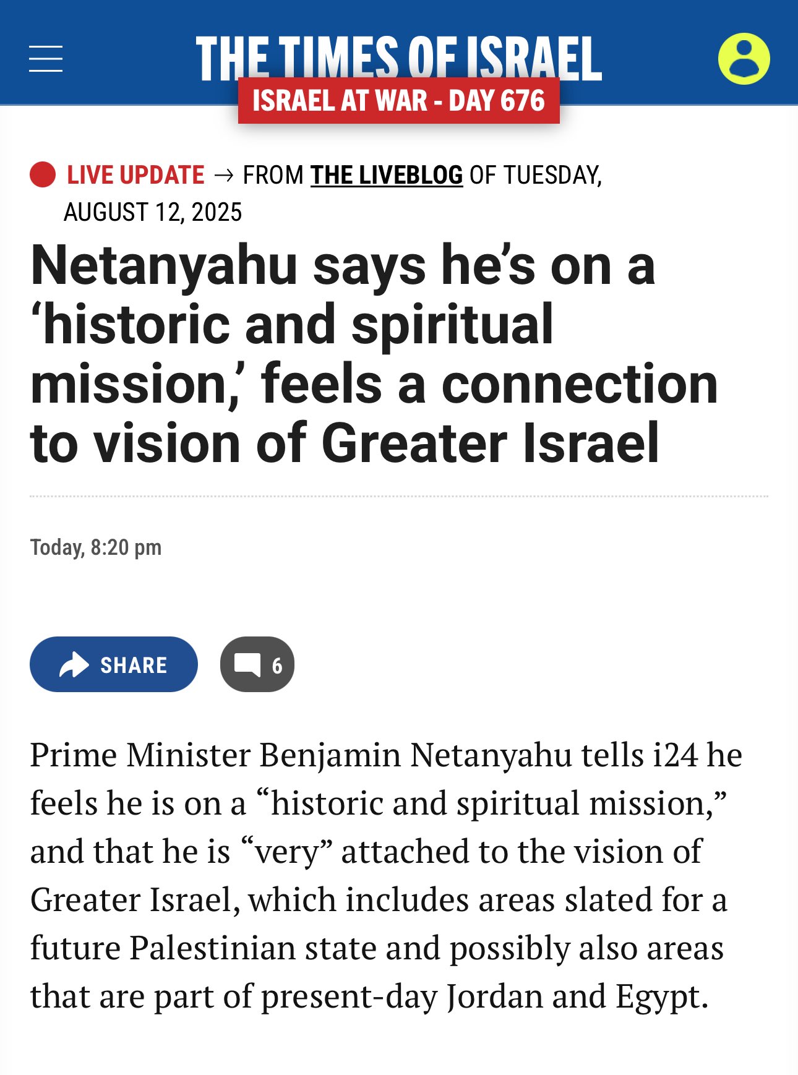The width and height of the screenshot is (798, 1075).
Task: Open the hamburger navigation menu
Action: point(46,59)
